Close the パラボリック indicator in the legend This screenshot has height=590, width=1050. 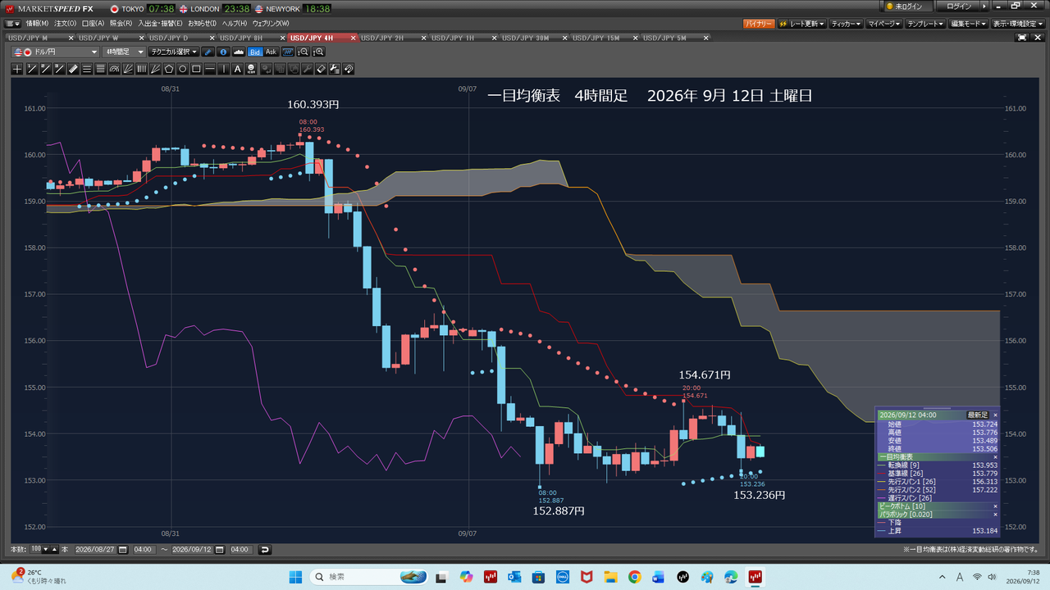(x=996, y=515)
